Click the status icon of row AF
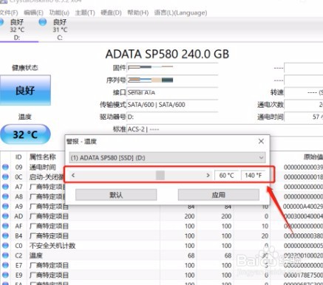Viewport: 323px width, 285px height. [5, 226]
